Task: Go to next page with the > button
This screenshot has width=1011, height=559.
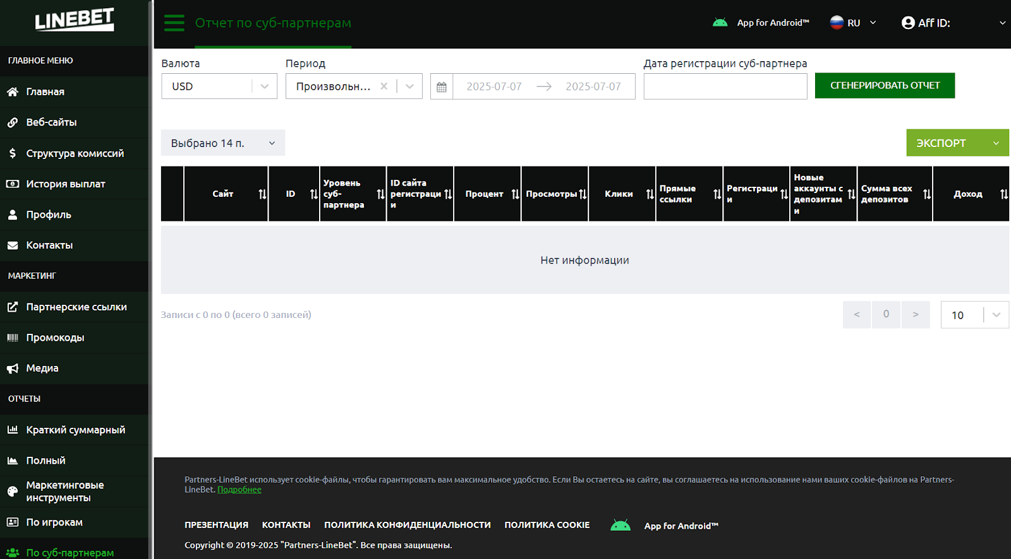Action: pyautogui.click(x=916, y=314)
